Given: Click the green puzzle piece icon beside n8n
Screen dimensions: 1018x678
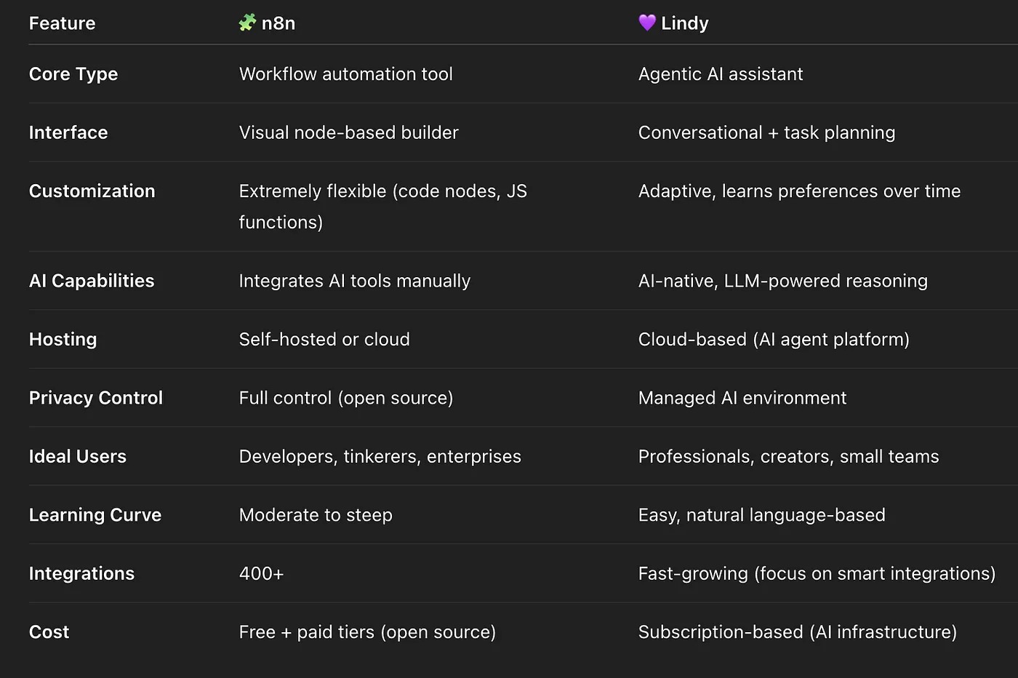Looking at the screenshot, I should click(x=247, y=23).
